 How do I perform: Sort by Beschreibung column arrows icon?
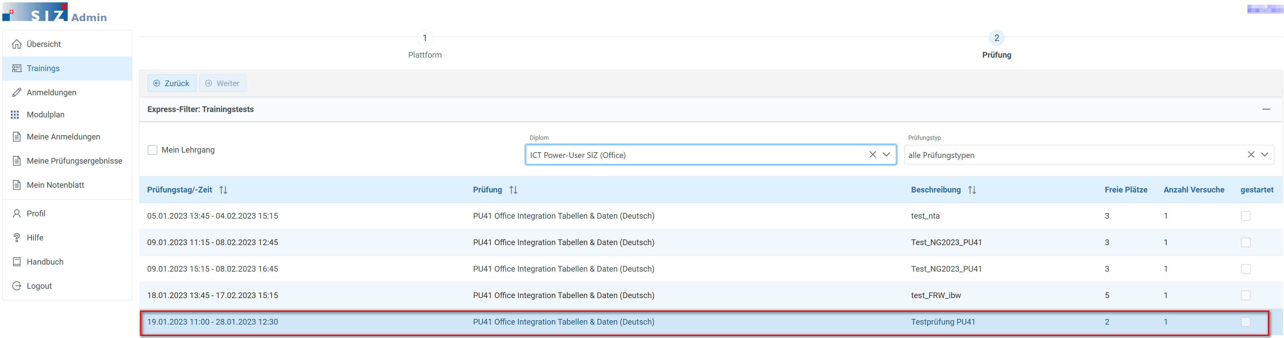[972, 190]
